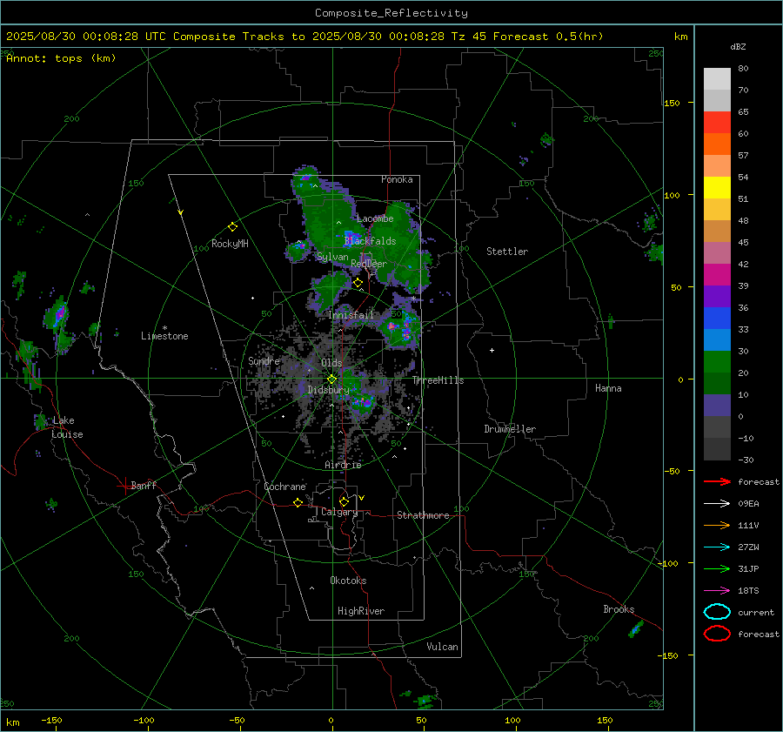Image resolution: width=783 pixels, height=732 pixels.
Task: Select the orange 57-60 dBZ color swatch
Action: pyautogui.click(x=717, y=144)
